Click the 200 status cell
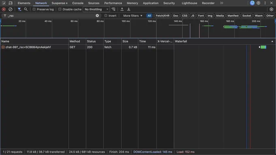This screenshot has height=155, width=276. pyautogui.click(x=95, y=47)
